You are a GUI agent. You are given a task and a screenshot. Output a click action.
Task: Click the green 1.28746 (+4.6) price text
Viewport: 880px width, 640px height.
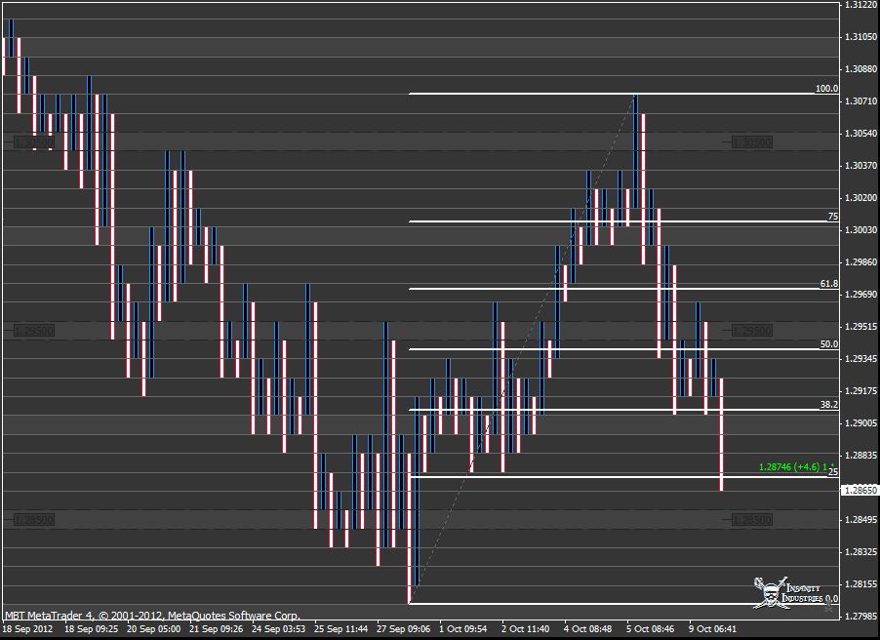click(789, 466)
